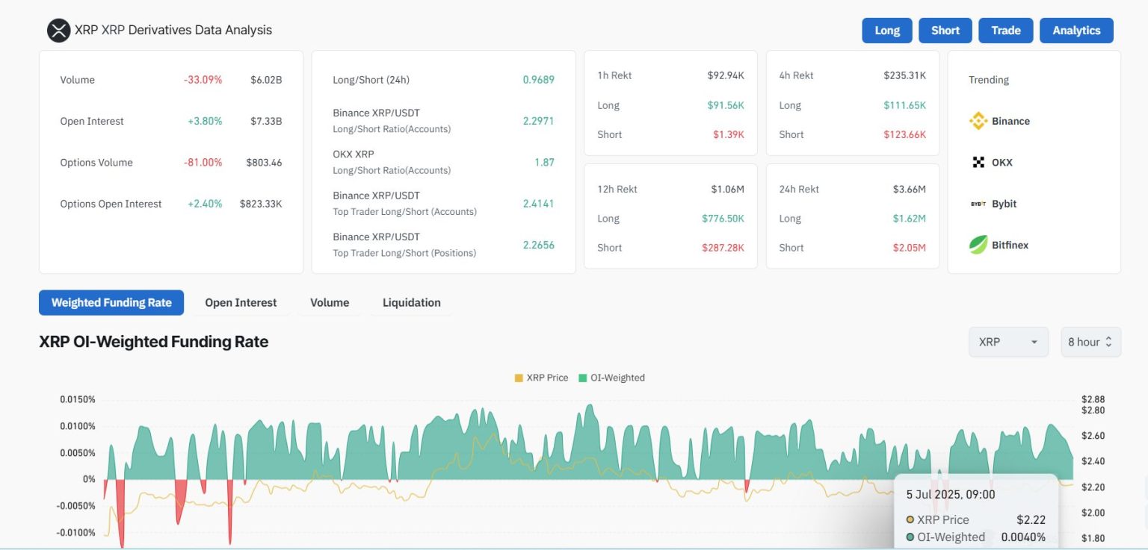Click the yellow XRP Price legend swatch
The width and height of the screenshot is (1148, 550).
point(519,378)
